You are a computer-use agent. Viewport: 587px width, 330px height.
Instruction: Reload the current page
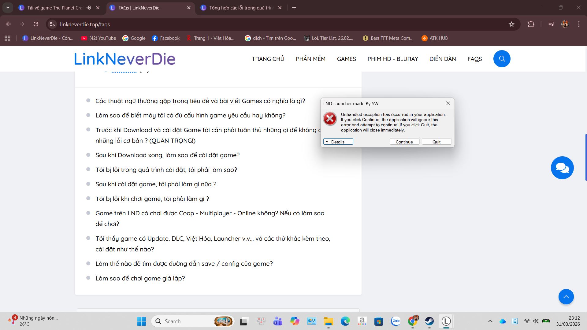36,24
